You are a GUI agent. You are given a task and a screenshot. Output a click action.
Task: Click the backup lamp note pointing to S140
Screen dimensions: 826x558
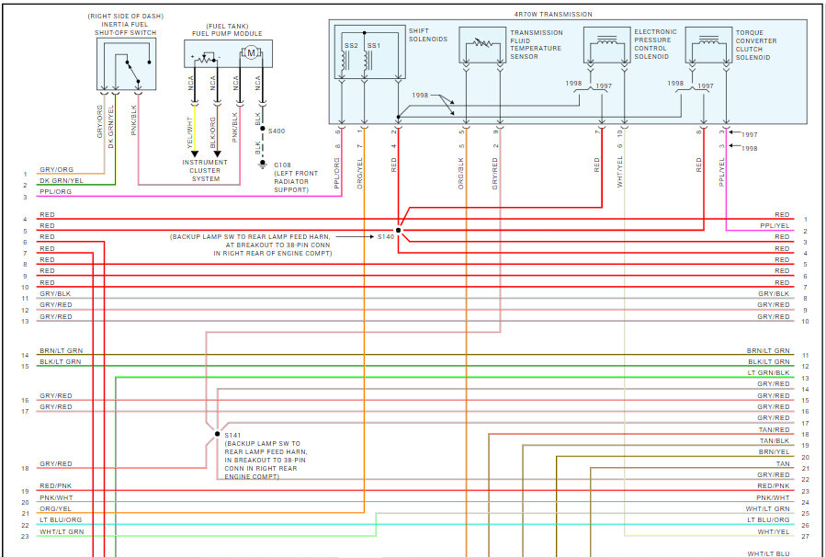251,245
